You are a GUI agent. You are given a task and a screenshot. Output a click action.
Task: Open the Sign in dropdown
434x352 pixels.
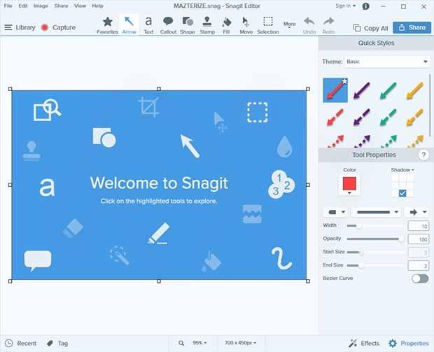[x=345, y=6]
